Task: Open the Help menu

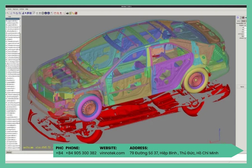Action: tap(27, 9)
